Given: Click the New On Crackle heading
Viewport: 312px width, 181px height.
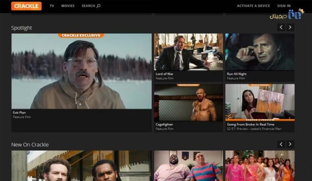Looking at the screenshot, I should [30, 145].
